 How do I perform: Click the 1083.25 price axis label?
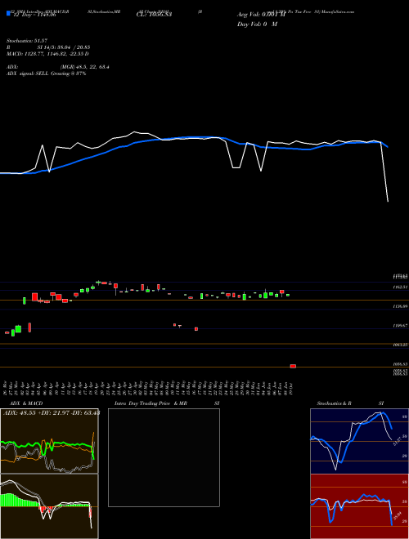tap(400, 345)
